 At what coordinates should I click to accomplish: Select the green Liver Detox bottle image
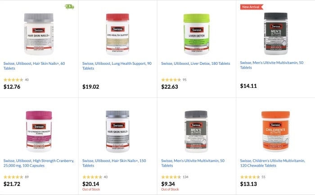pyautogui.click(x=197, y=34)
